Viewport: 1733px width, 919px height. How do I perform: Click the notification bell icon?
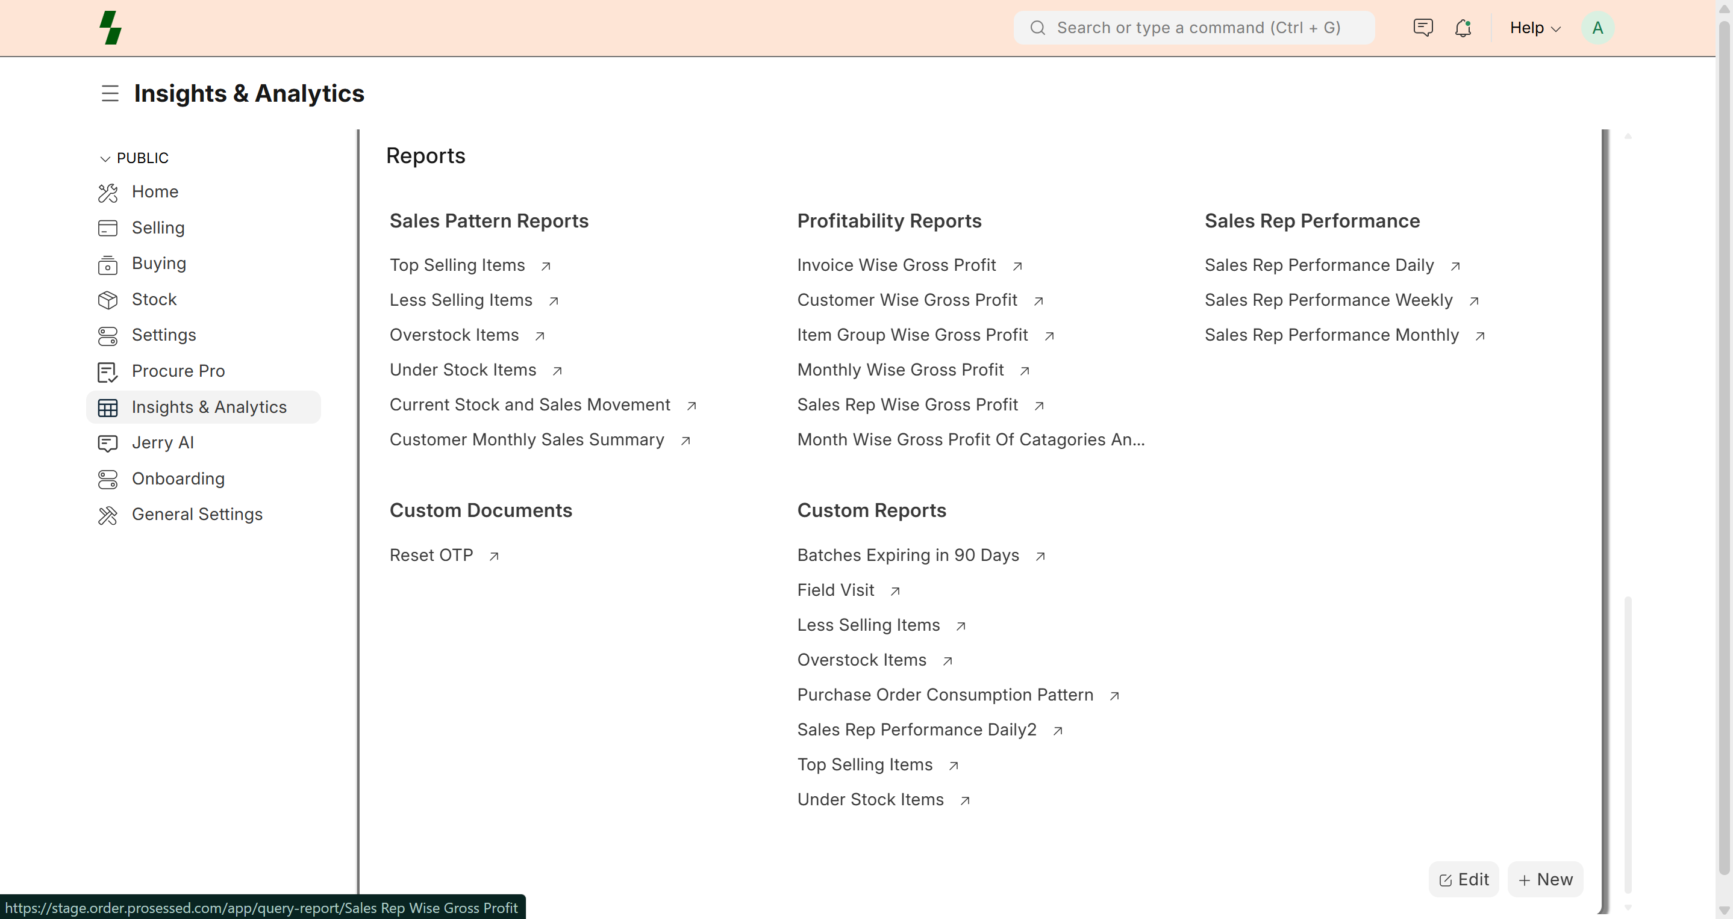[x=1463, y=28]
